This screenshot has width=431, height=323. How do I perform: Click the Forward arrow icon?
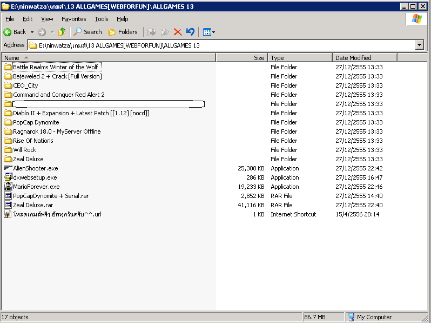pyautogui.click(x=42, y=32)
